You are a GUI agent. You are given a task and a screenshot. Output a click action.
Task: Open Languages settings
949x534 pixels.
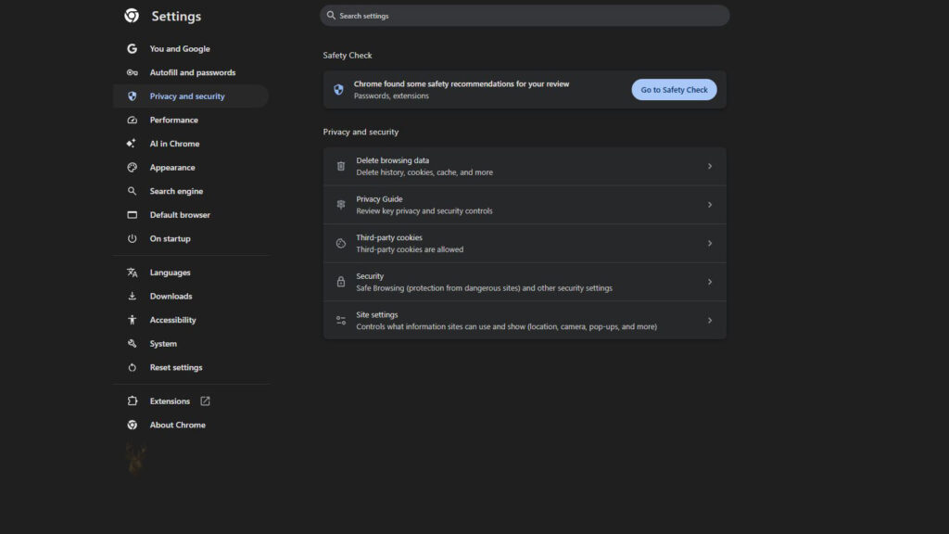[191, 273]
